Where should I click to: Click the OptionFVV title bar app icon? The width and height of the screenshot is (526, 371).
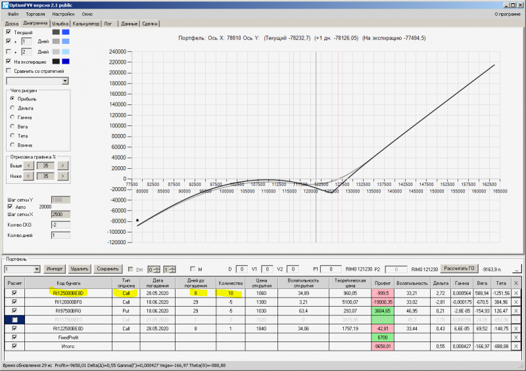coord(5,5)
